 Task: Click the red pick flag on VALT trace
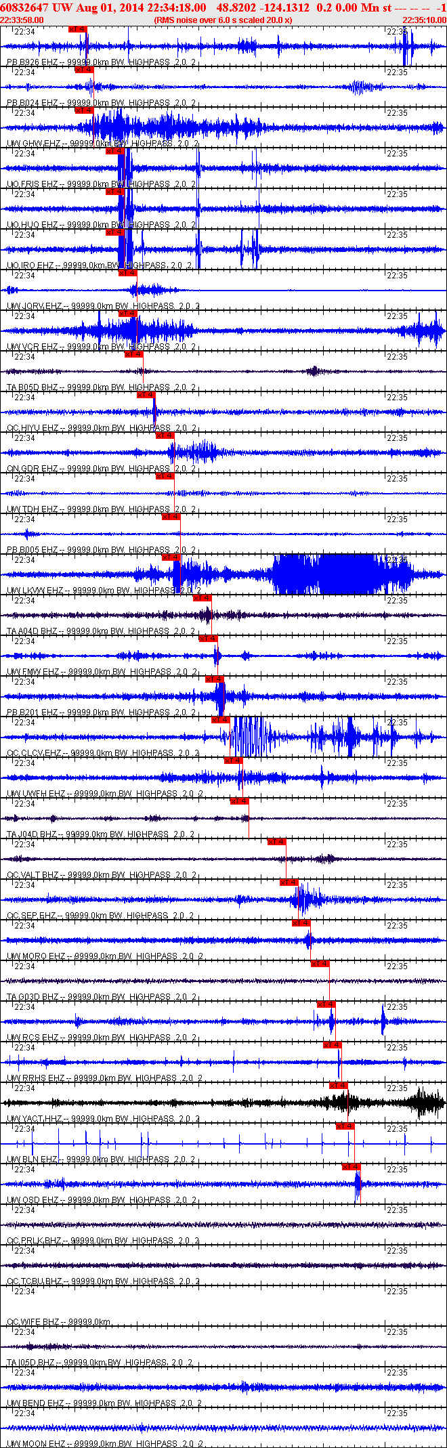(276, 842)
